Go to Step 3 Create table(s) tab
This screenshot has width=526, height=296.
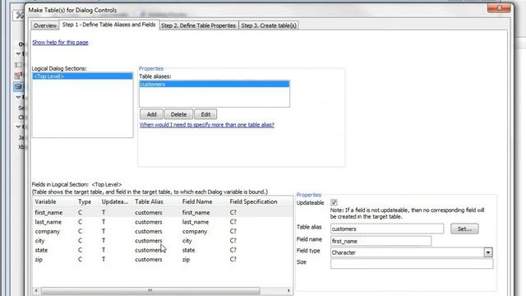pyautogui.click(x=269, y=25)
